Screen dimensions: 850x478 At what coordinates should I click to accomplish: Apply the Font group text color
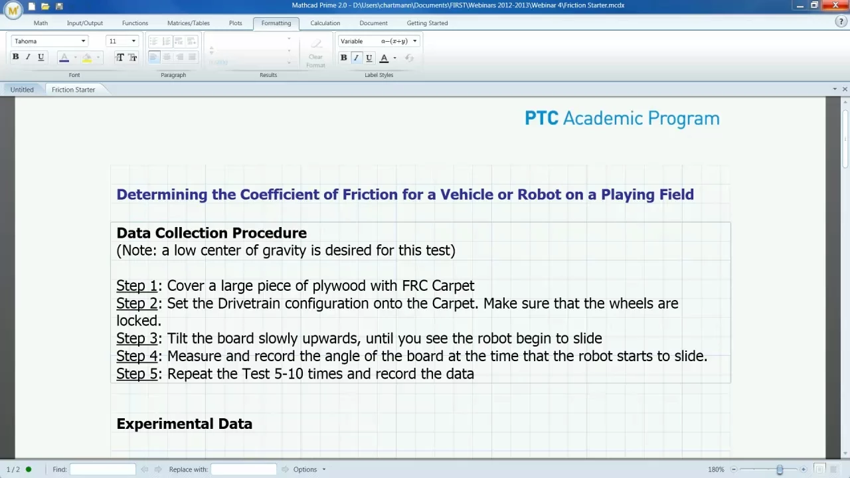[x=64, y=58]
